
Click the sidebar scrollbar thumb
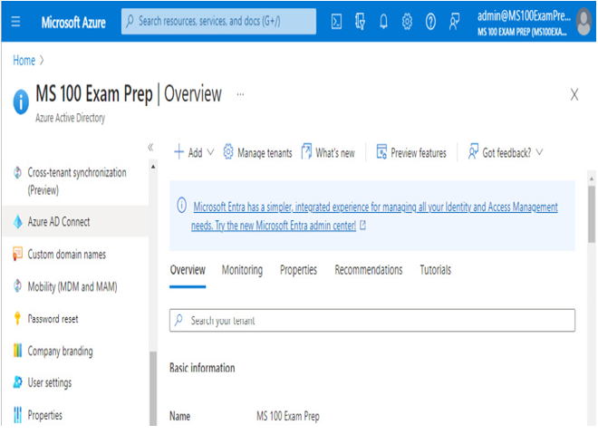(153, 389)
